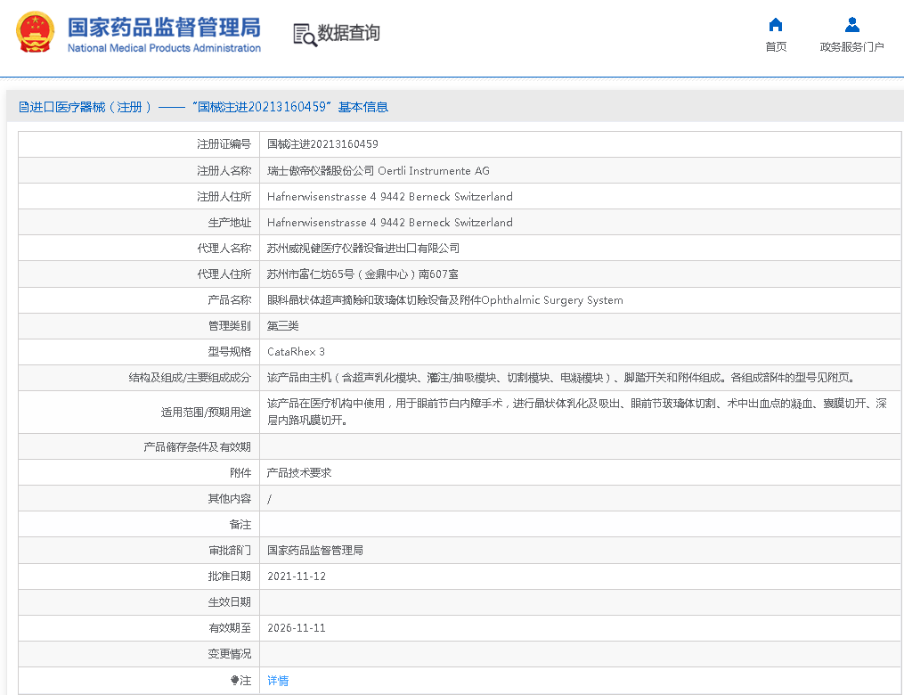
Task: Click the 产品技术要求 attachment text
Action: (x=299, y=473)
